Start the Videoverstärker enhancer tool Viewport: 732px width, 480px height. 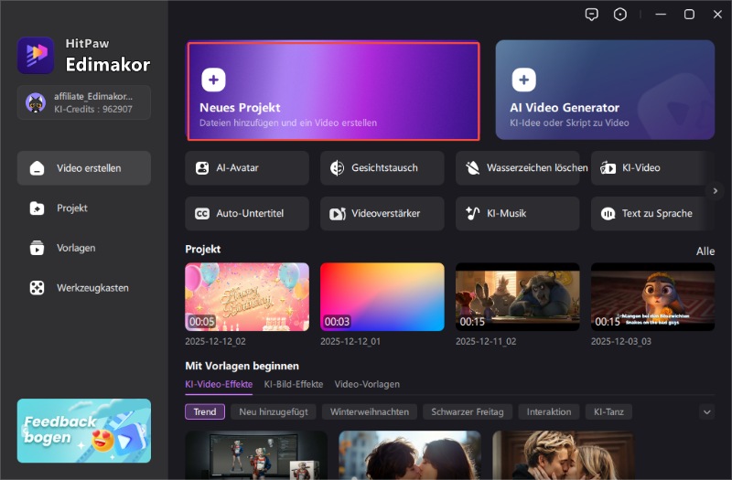click(x=382, y=214)
